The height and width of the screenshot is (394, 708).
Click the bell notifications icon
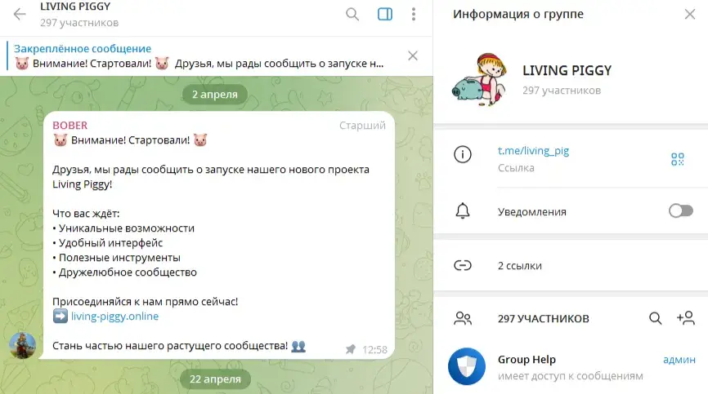(x=463, y=210)
